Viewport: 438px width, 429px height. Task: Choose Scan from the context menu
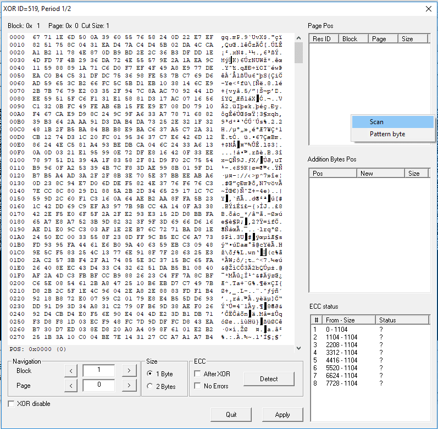[392, 122]
